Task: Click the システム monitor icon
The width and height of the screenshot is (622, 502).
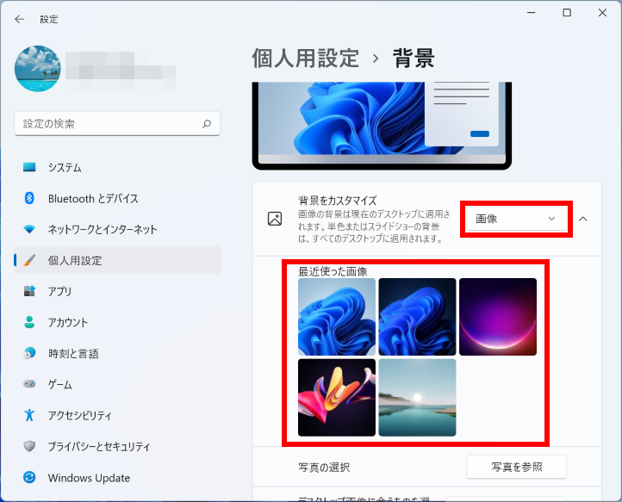Action: [29, 167]
